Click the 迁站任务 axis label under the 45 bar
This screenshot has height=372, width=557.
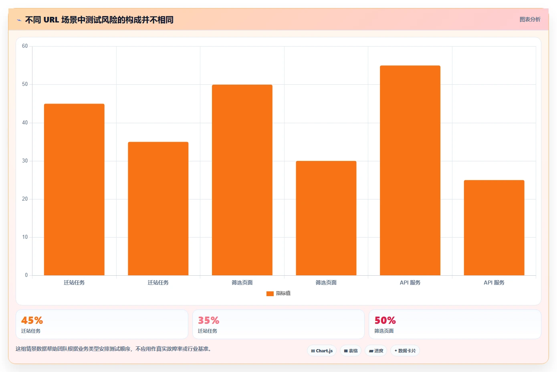(74, 283)
